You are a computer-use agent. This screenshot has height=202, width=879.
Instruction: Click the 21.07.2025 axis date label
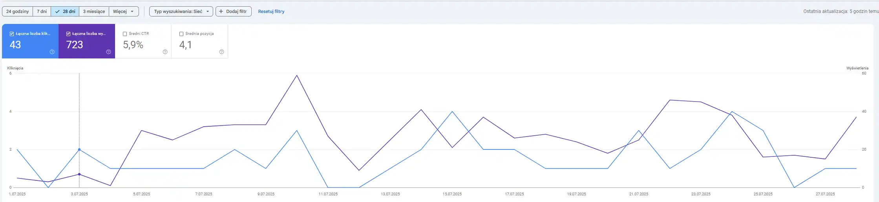[639, 194]
